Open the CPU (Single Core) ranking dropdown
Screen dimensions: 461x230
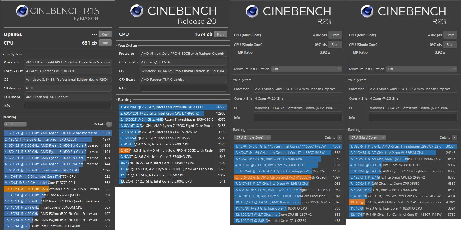coord(252,137)
